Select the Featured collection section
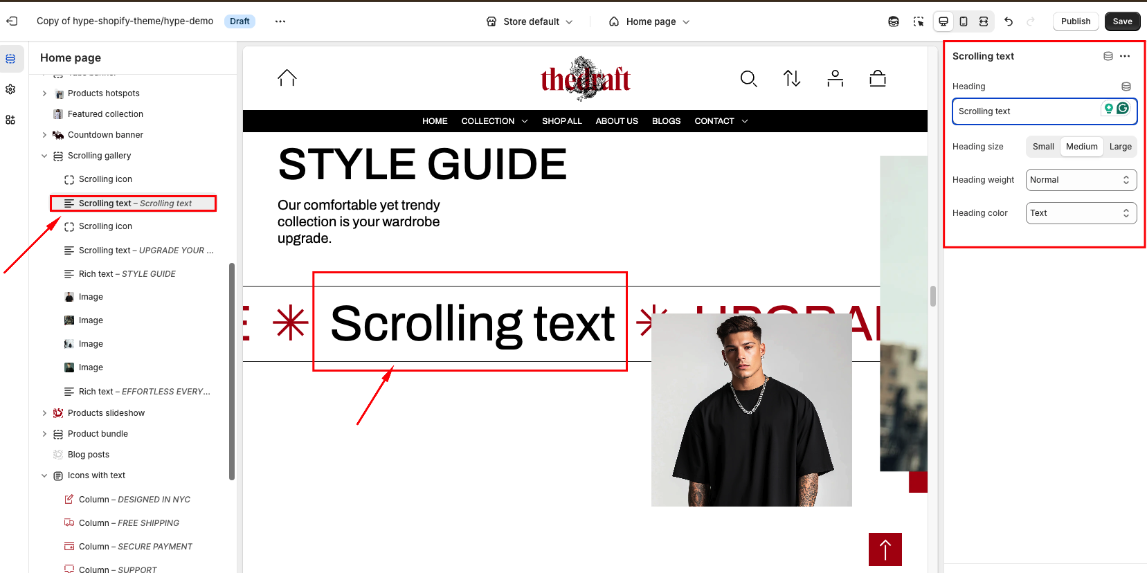Viewport: 1147px width, 573px height. point(105,114)
